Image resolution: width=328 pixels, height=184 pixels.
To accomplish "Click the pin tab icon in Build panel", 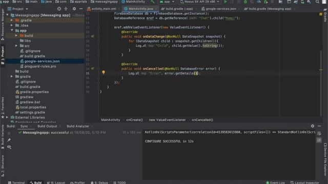I will 9,140.
